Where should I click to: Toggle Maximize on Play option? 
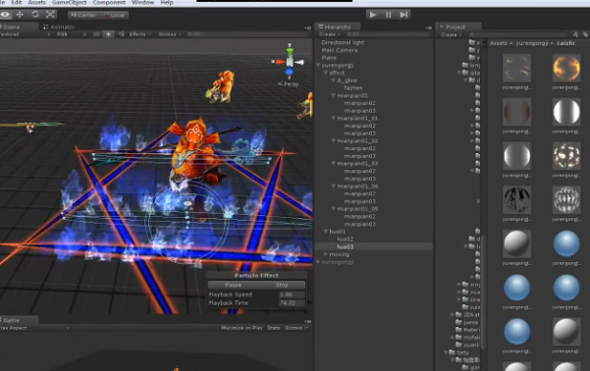point(241,328)
